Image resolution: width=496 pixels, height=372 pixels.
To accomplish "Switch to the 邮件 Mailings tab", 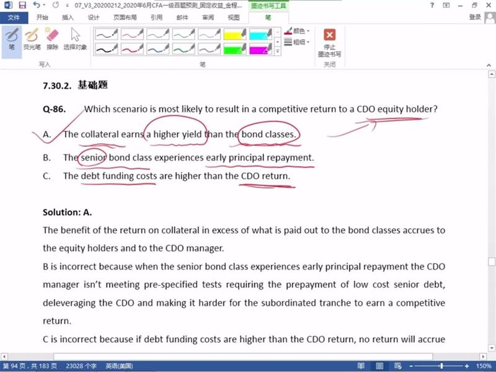I will pyautogui.click(x=182, y=18).
